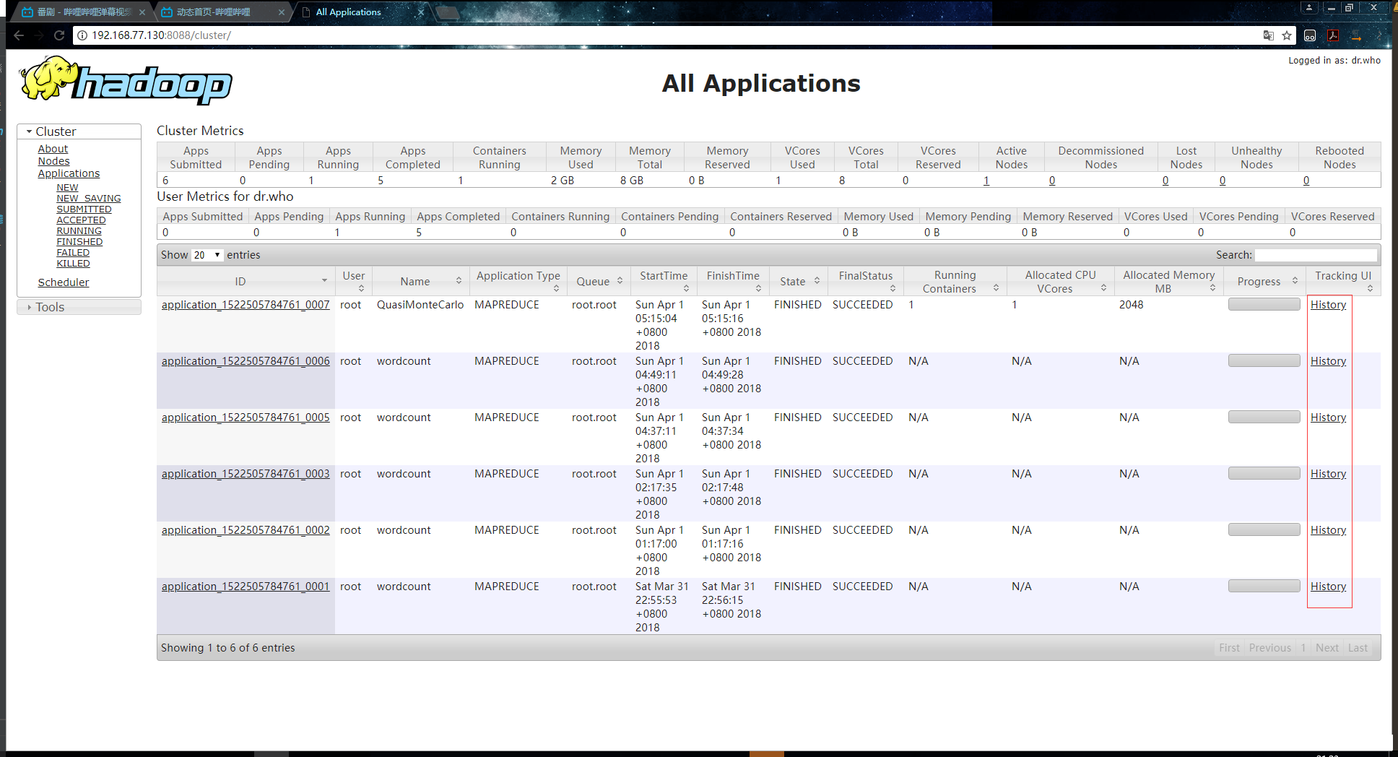Switch to the second bilibili homepage tab

[x=222, y=12]
